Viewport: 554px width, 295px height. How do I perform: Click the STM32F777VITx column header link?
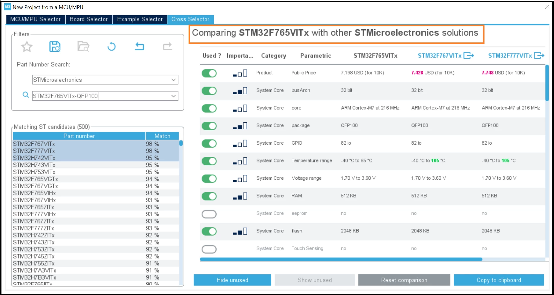(x=510, y=56)
